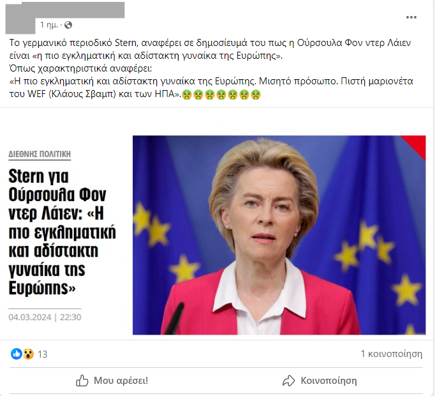Click the wow emoji reaction icon
This screenshot has height=396, width=435.
click(x=28, y=354)
